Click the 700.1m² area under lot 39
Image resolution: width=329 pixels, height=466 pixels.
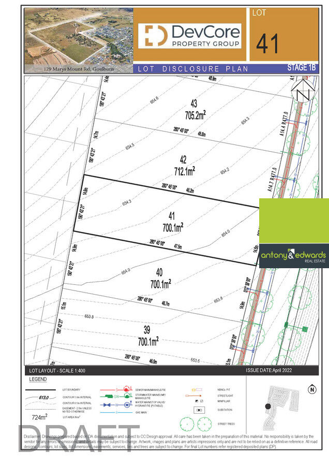click(148, 341)
